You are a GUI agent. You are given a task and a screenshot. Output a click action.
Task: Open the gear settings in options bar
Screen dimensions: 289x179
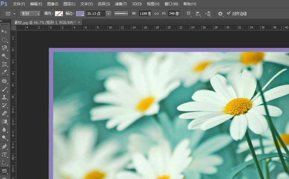[220, 13]
